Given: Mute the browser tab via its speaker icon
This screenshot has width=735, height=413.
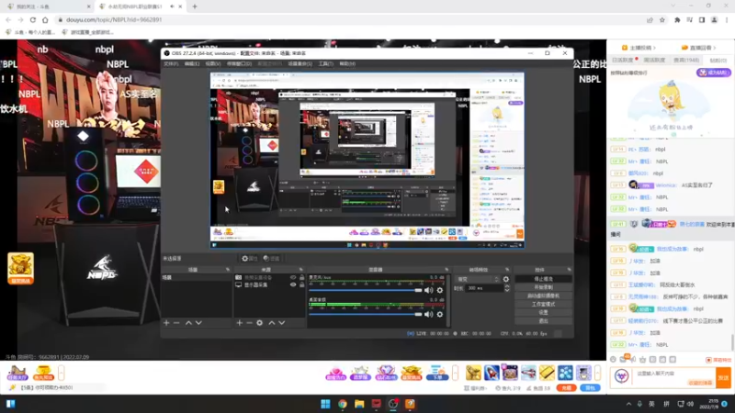Looking at the screenshot, I should point(172,6).
